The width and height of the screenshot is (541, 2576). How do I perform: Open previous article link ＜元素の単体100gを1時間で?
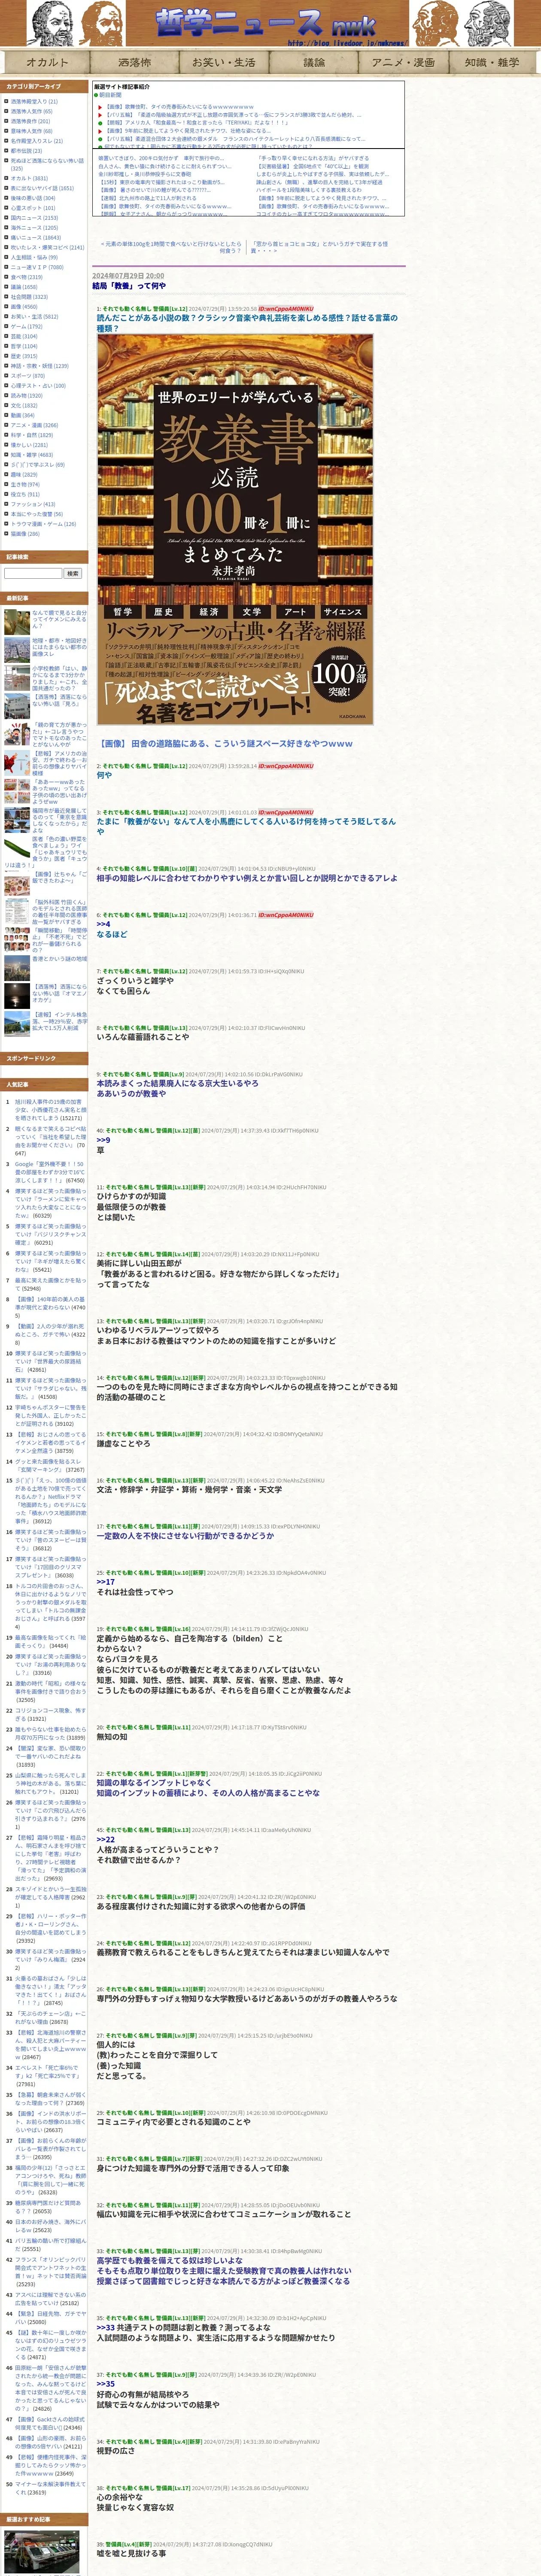point(170,246)
